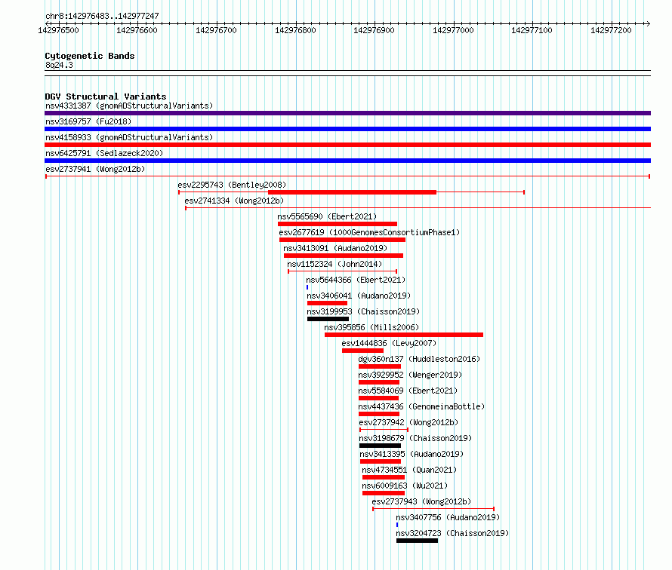Screen dimensions: 672x570
Task: Click esv2737943 (Wong2012b) label
Action: click(x=421, y=501)
